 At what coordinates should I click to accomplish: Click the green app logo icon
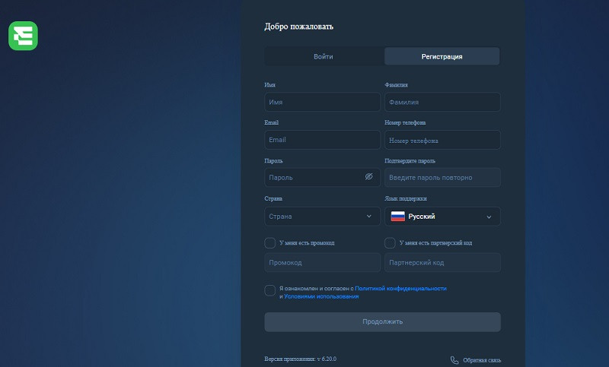point(23,36)
